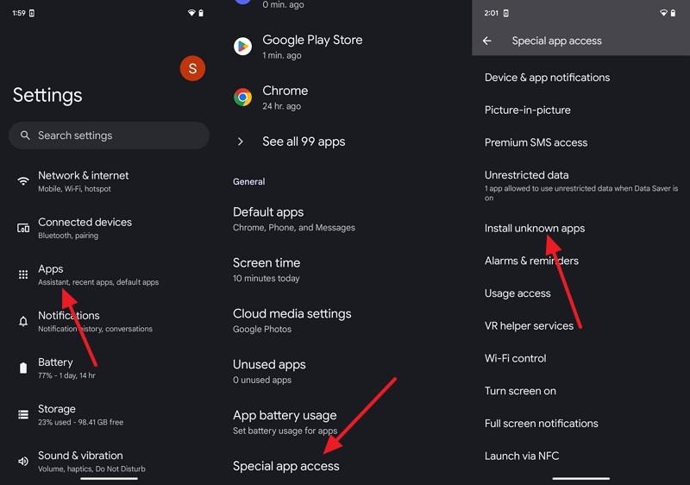Click the Google Play Store icon

coord(242,47)
